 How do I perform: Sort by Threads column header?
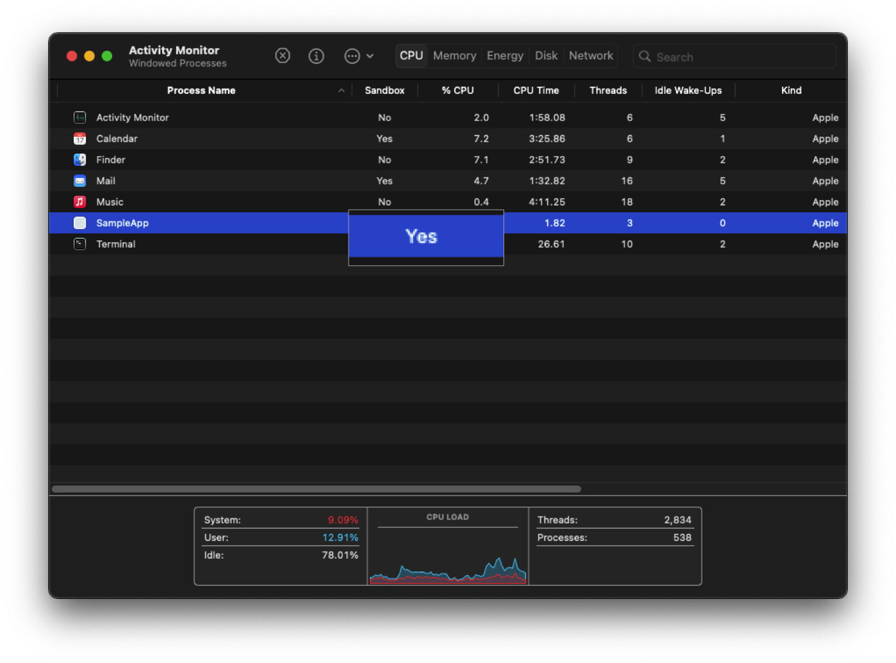point(608,90)
